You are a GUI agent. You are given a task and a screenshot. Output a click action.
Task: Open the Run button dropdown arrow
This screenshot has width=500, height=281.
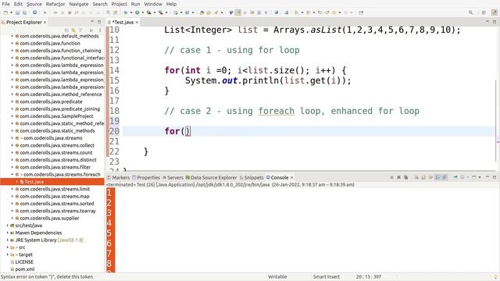coord(142,12)
